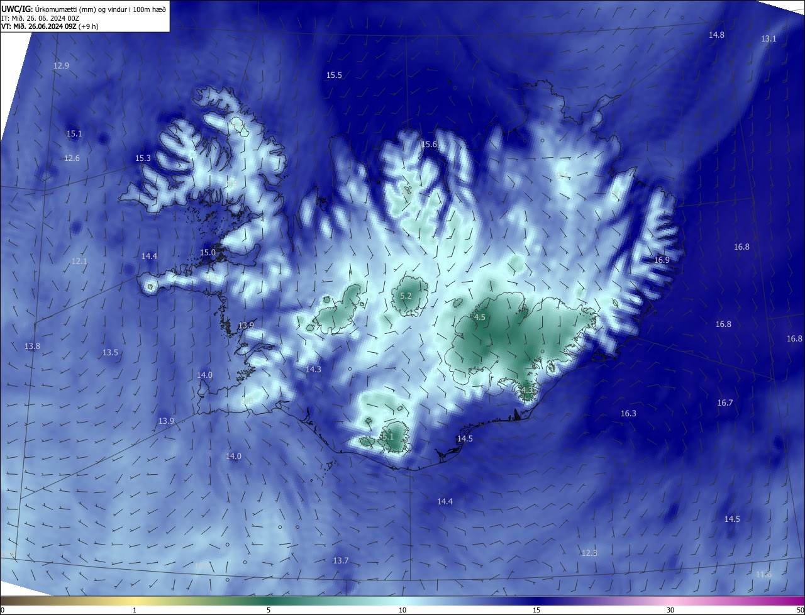The width and height of the screenshot is (805, 615).
Task: Click the '10' tick on the colour scale
Action: 402,611
